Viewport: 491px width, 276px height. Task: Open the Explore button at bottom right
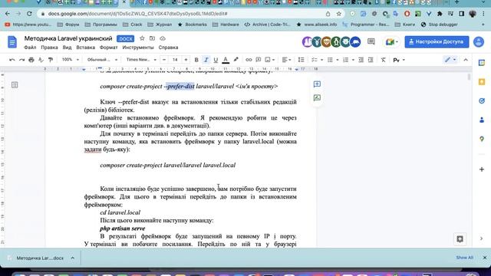pos(460,239)
